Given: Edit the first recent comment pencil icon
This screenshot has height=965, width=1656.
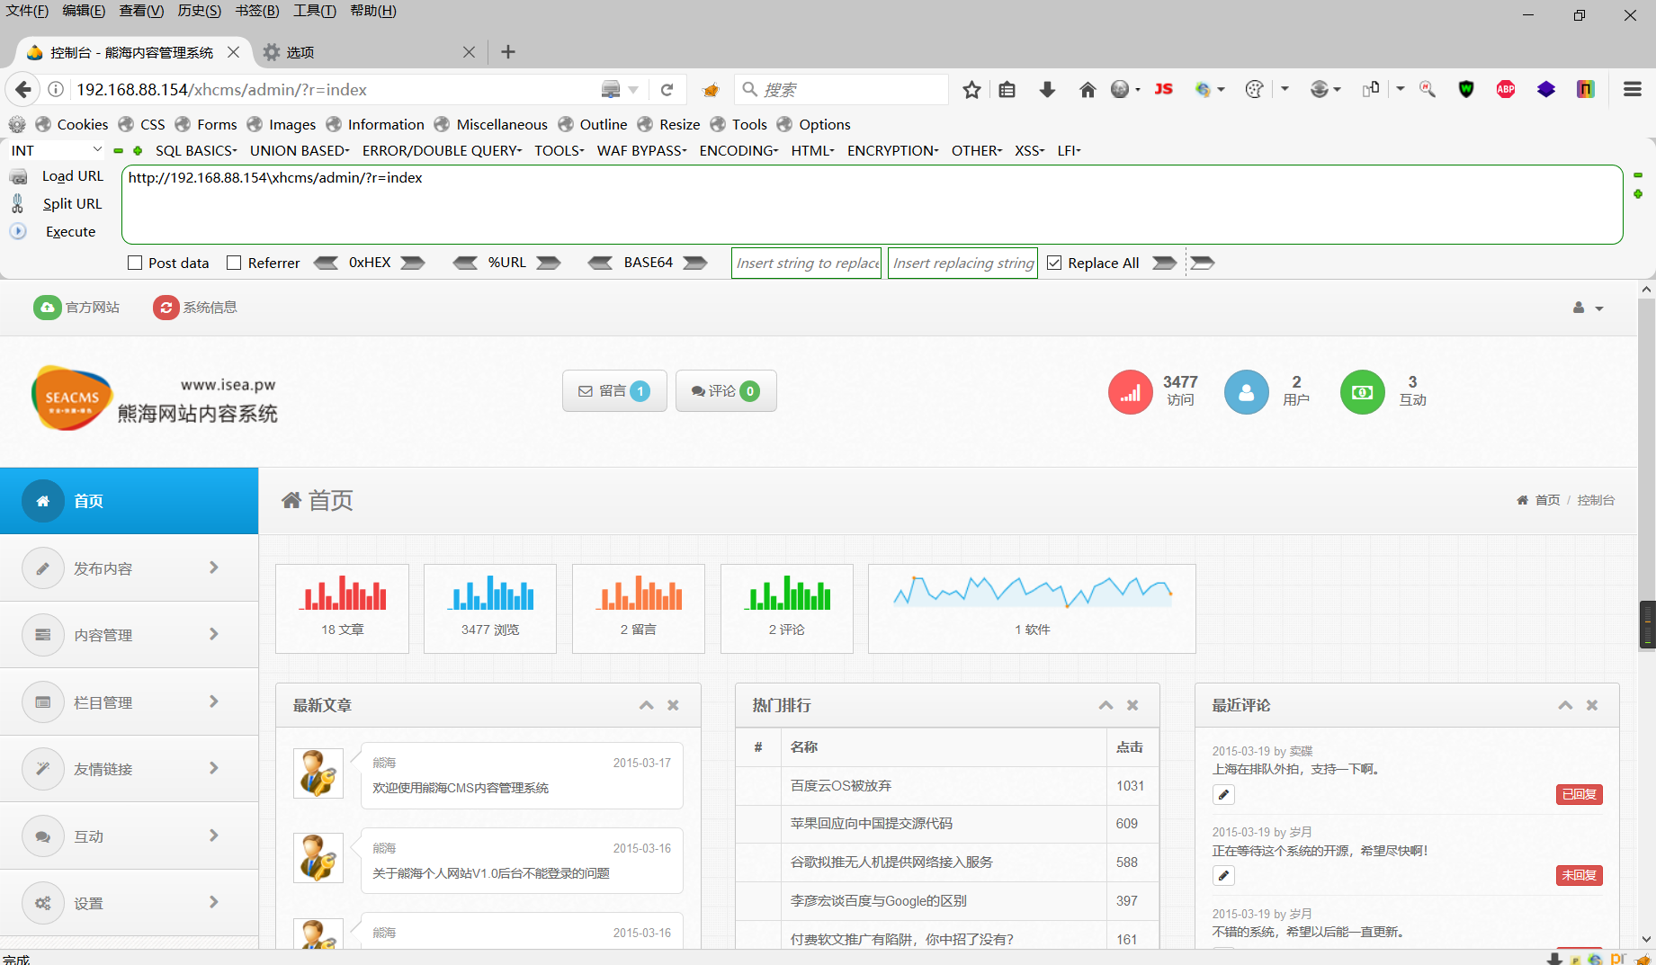Looking at the screenshot, I should (x=1223, y=794).
